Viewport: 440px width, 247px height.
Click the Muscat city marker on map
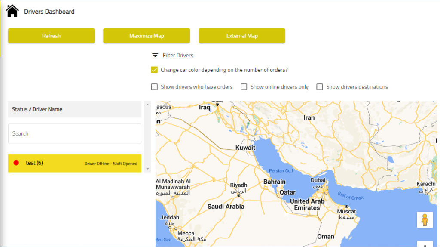(x=347, y=207)
